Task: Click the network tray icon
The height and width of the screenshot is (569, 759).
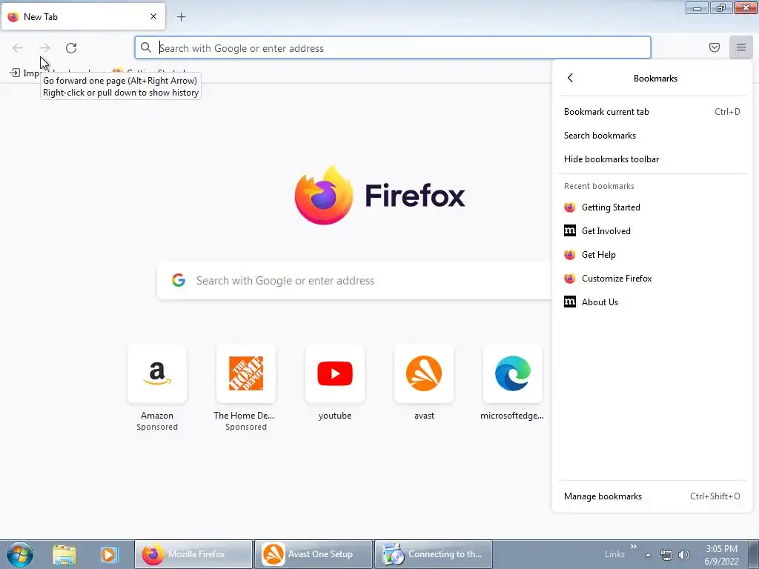Action: click(x=666, y=555)
